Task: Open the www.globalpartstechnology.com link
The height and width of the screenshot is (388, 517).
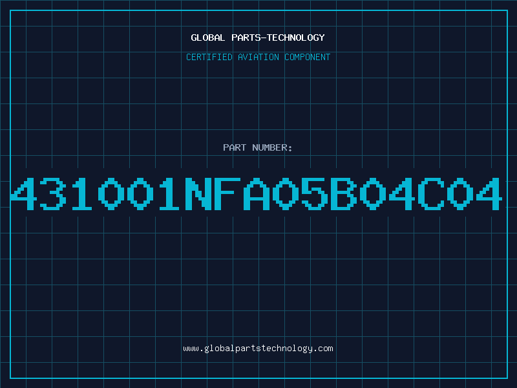Action: pos(258,349)
